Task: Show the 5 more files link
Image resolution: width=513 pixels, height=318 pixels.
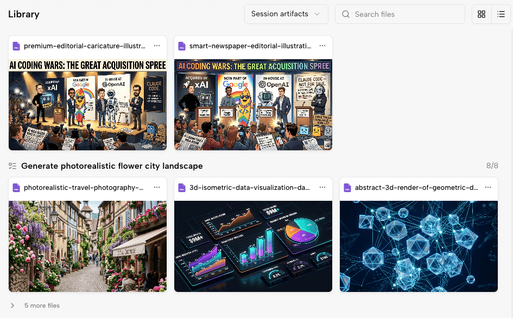Action: [x=42, y=306]
